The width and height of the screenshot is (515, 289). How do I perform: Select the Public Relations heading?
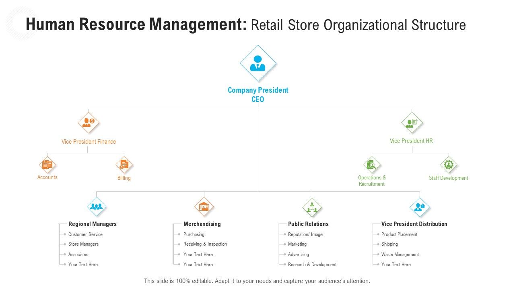click(308, 224)
